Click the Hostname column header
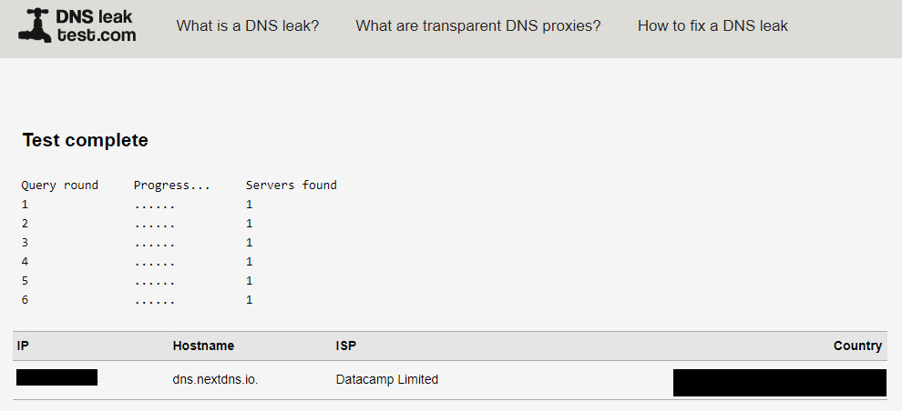902x411 pixels. pos(203,346)
